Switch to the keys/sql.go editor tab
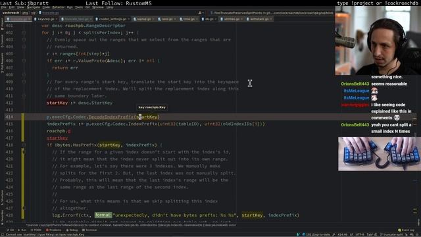Image resolution: width=421 pixels, height=237 pixels. tap(44, 19)
